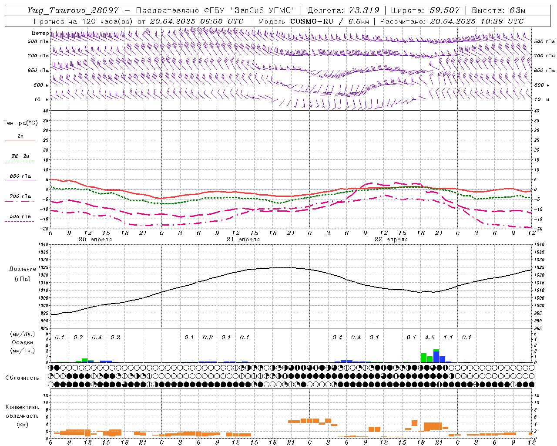Click the latitude value 59.507
Viewport: 557px width, 446px height.
[445, 10]
